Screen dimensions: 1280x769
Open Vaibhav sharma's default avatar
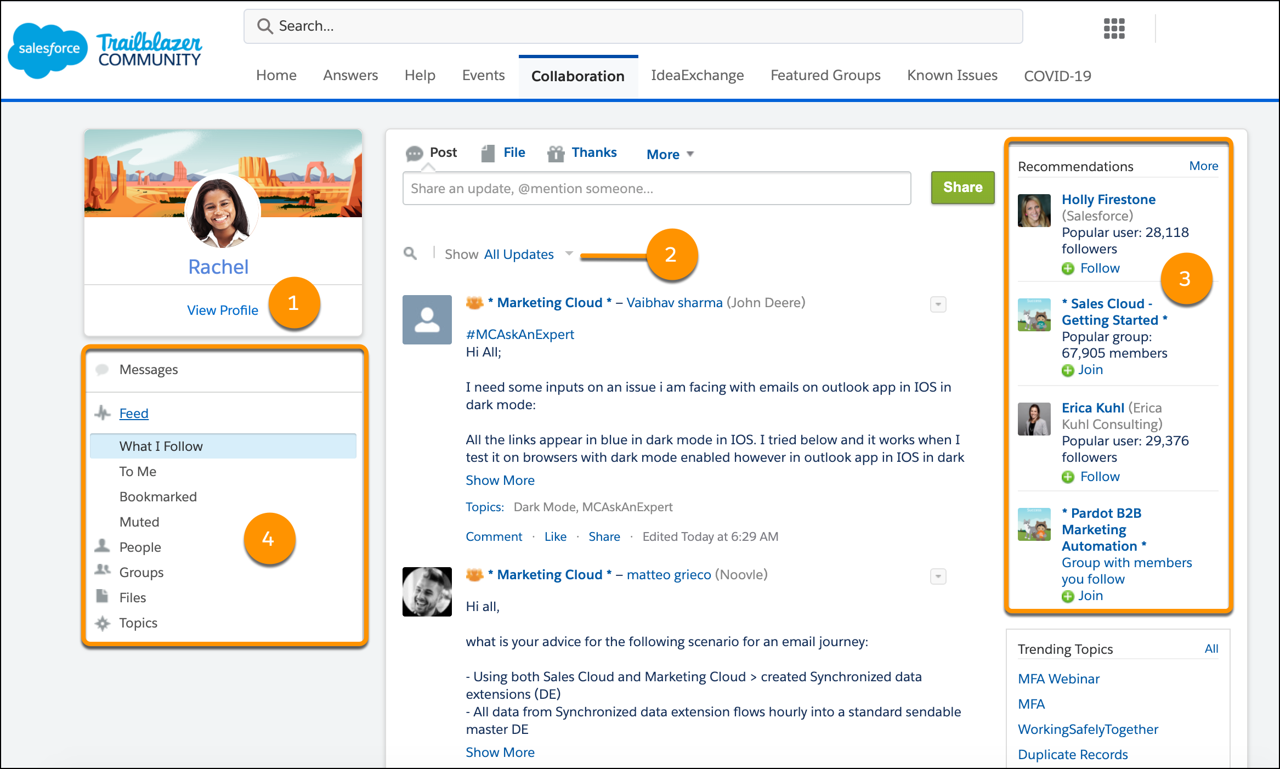pos(427,319)
